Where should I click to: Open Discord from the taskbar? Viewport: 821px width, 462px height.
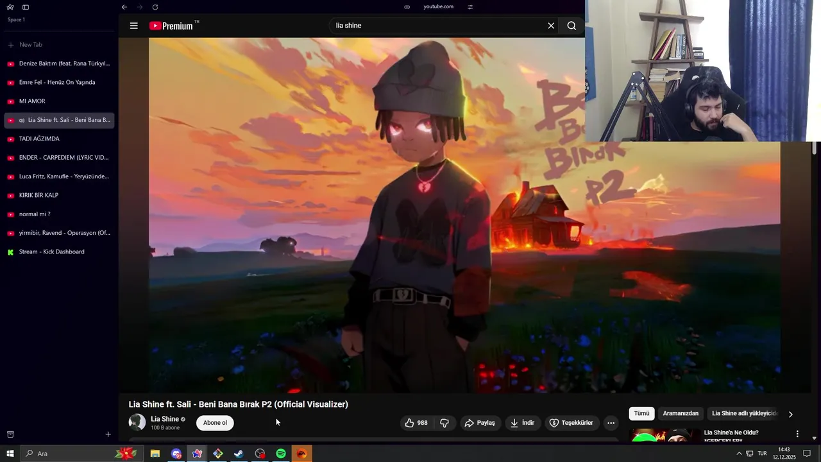176,454
